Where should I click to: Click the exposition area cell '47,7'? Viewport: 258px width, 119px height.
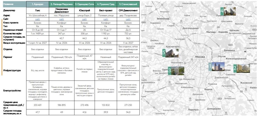click(x=38, y=112)
